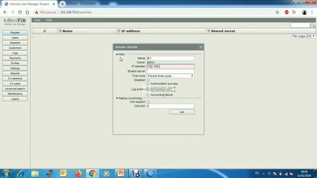The width and height of the screenshot is (317, 178).
Task: Switch to Chrome in the taskbar
Action: (93, 174)
